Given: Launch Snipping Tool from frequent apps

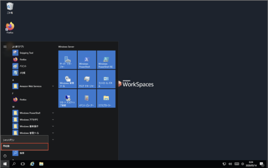Looking at the screenshot, I should (33, 53).
